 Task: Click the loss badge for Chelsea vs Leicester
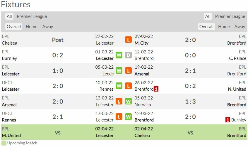click(128, 40)
